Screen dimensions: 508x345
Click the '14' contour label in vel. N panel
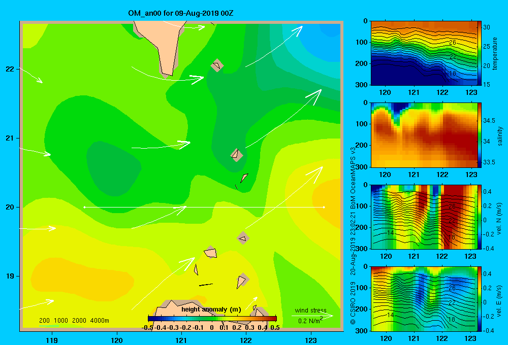tap(390, 233)
